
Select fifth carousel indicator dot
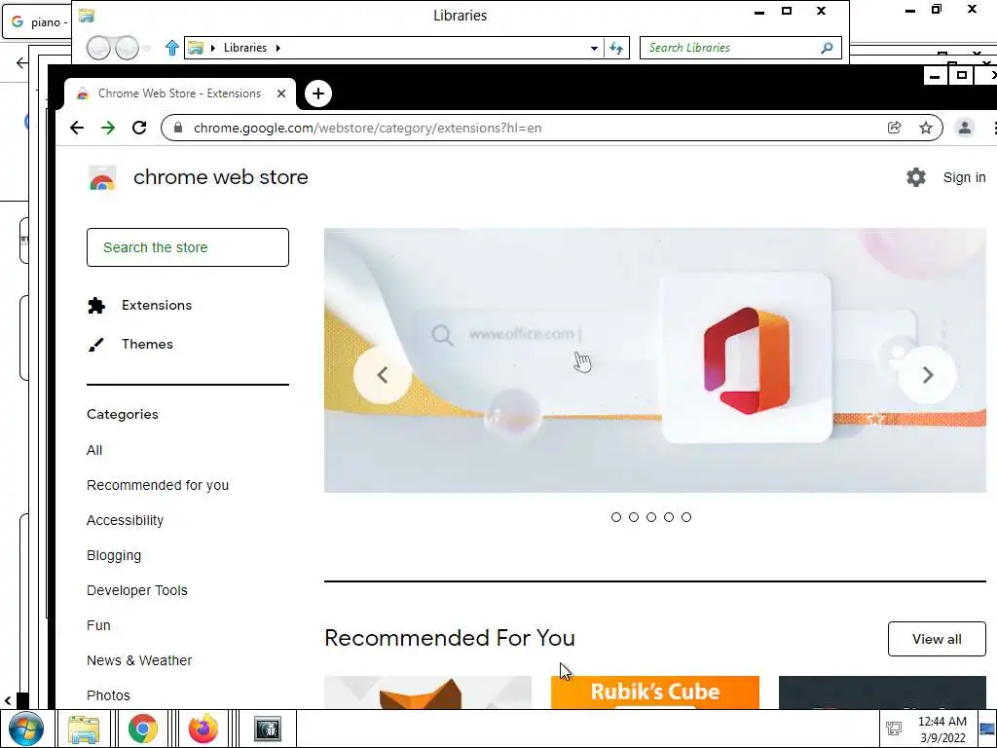(x=686, y=517)
